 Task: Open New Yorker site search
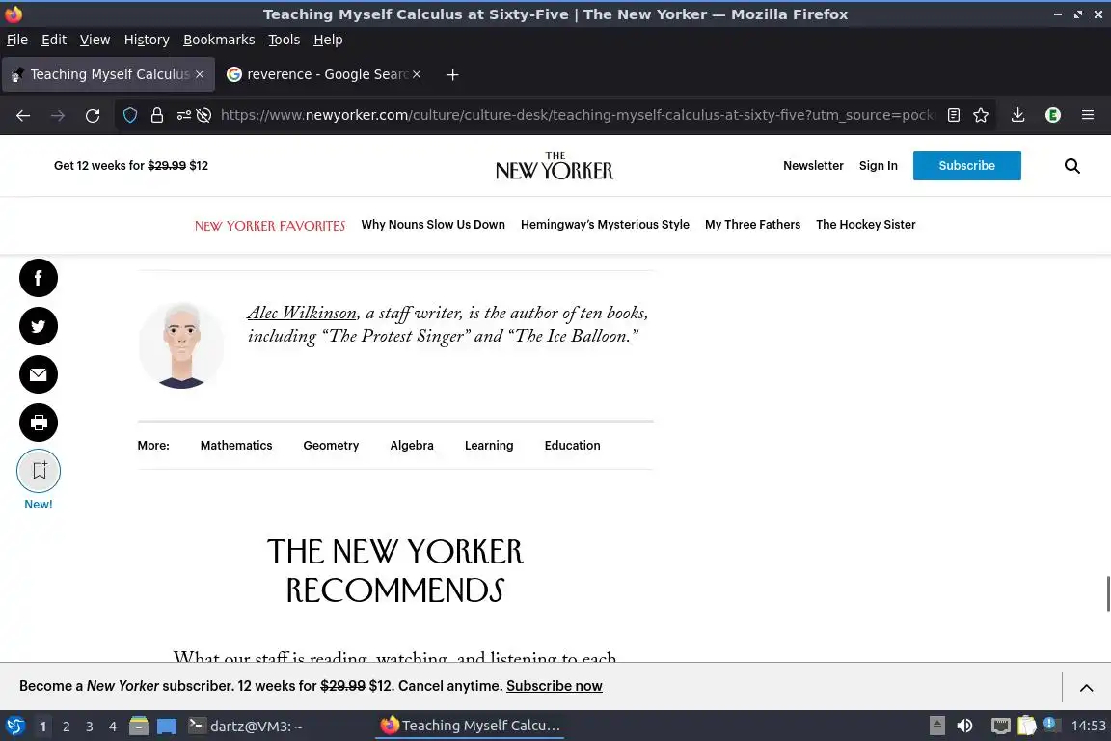point(1072,166)
